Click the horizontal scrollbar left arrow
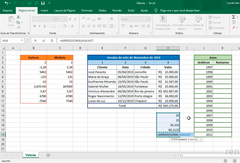Image resolution: width=240 pixels, height=163 pixels. click(x=181, y=155)
